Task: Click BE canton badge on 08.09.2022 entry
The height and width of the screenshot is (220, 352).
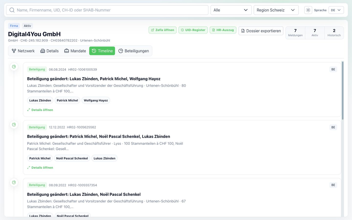Action: (333, 185)
